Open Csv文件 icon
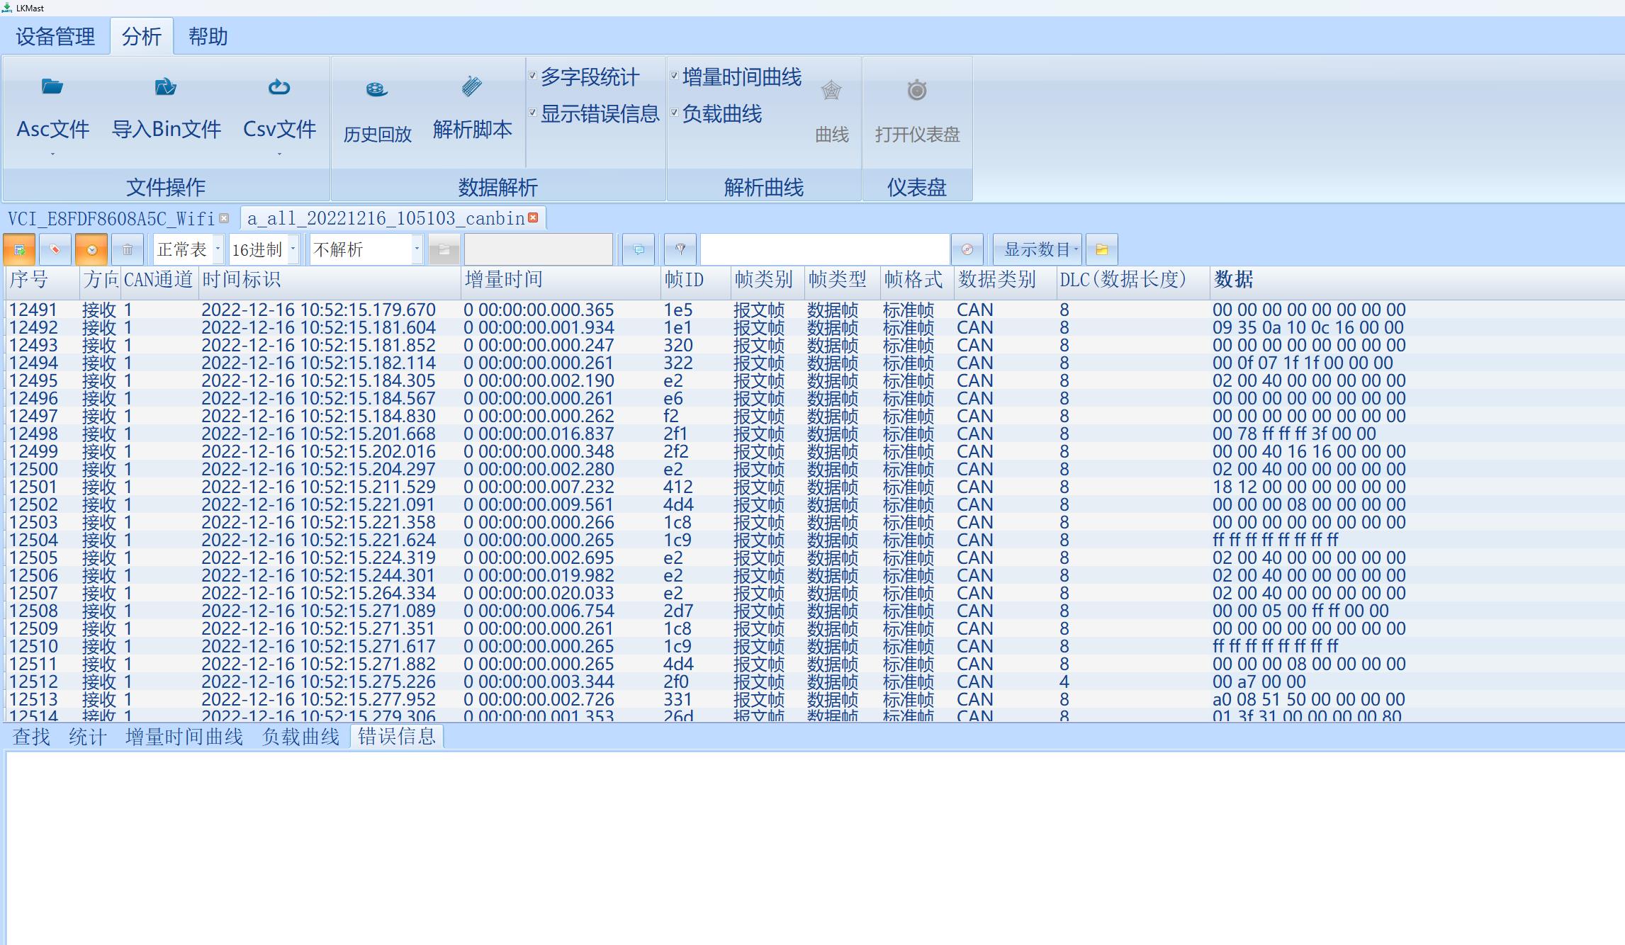Viewport: 1625px width, 945px height. [x=279, y=87]
